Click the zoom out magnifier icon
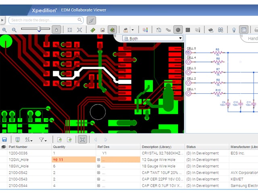Viewport: 258px width, 193px height. coord(14,30)
